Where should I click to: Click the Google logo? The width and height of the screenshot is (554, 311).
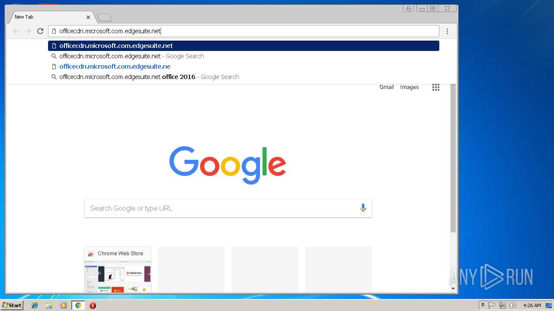(x=228, y=165)
